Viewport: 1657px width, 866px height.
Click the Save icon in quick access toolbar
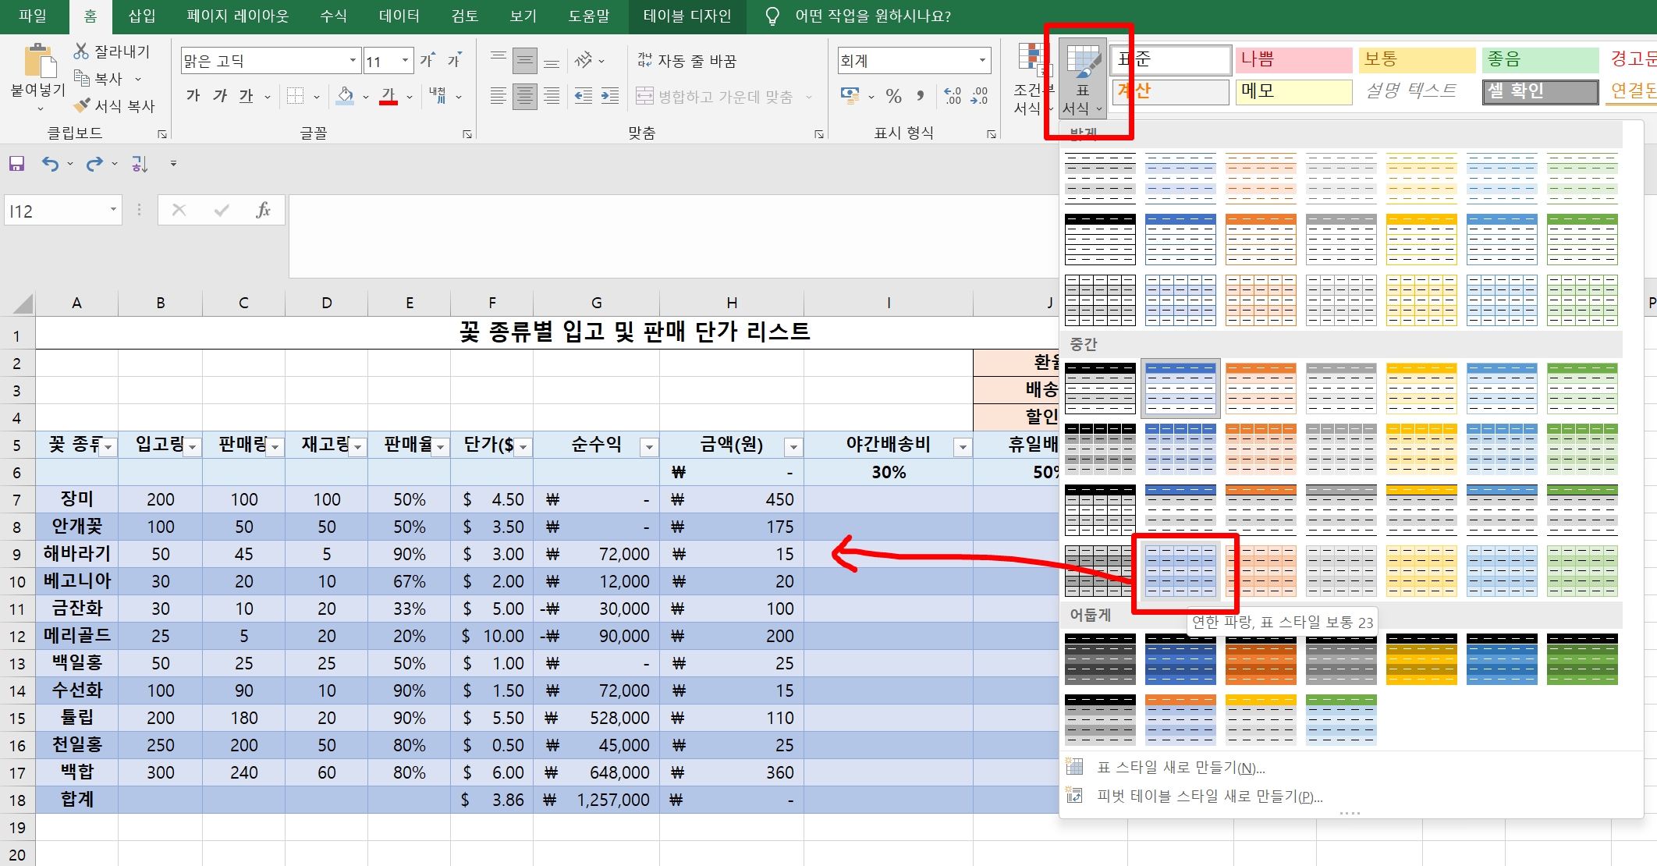pyautogui.click(x=16, y=164)
